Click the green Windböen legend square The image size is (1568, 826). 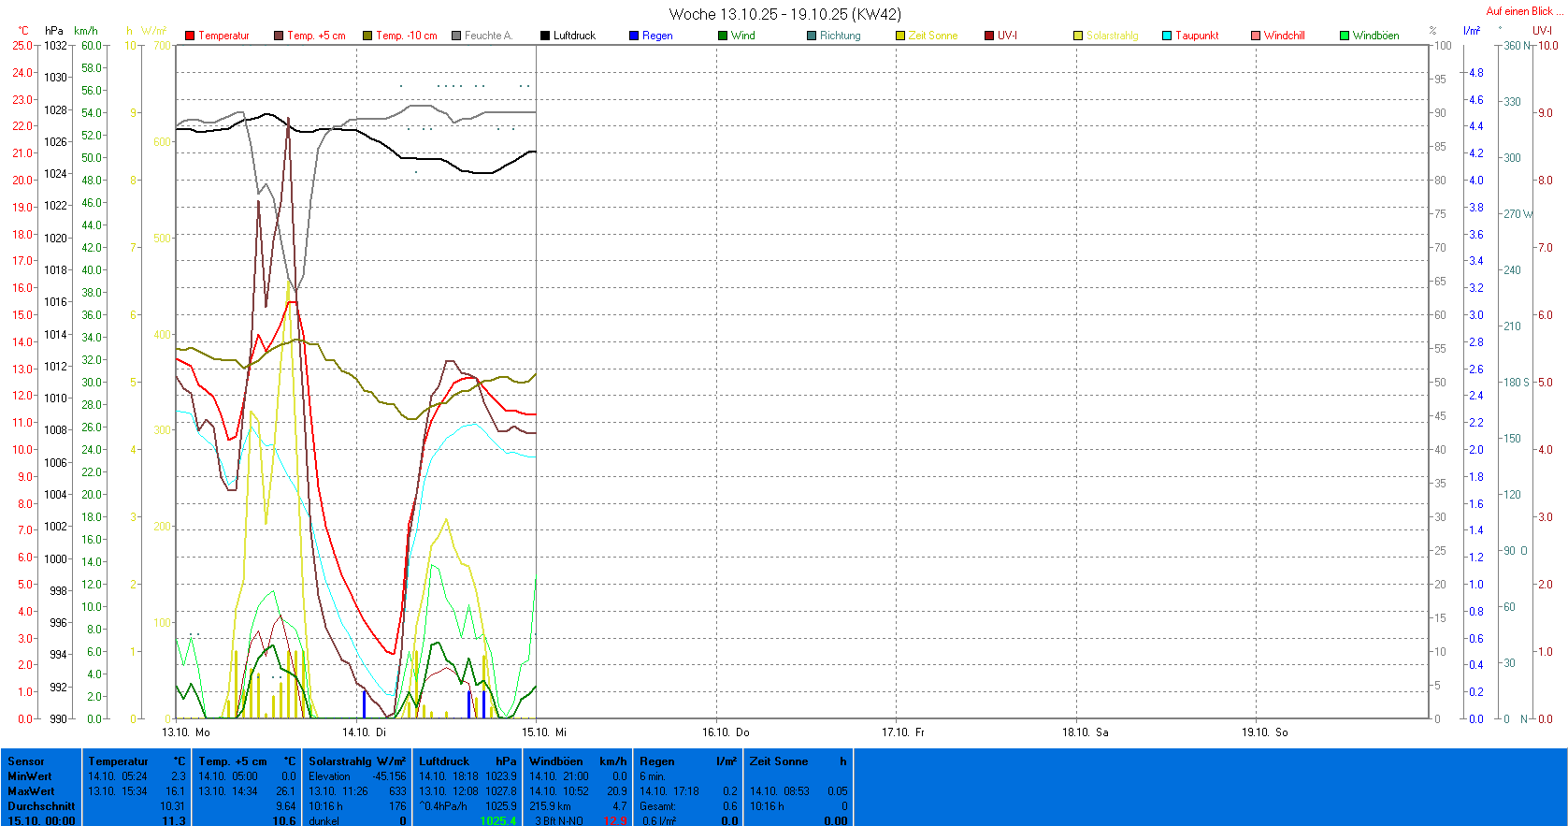tap(1345, 36)
